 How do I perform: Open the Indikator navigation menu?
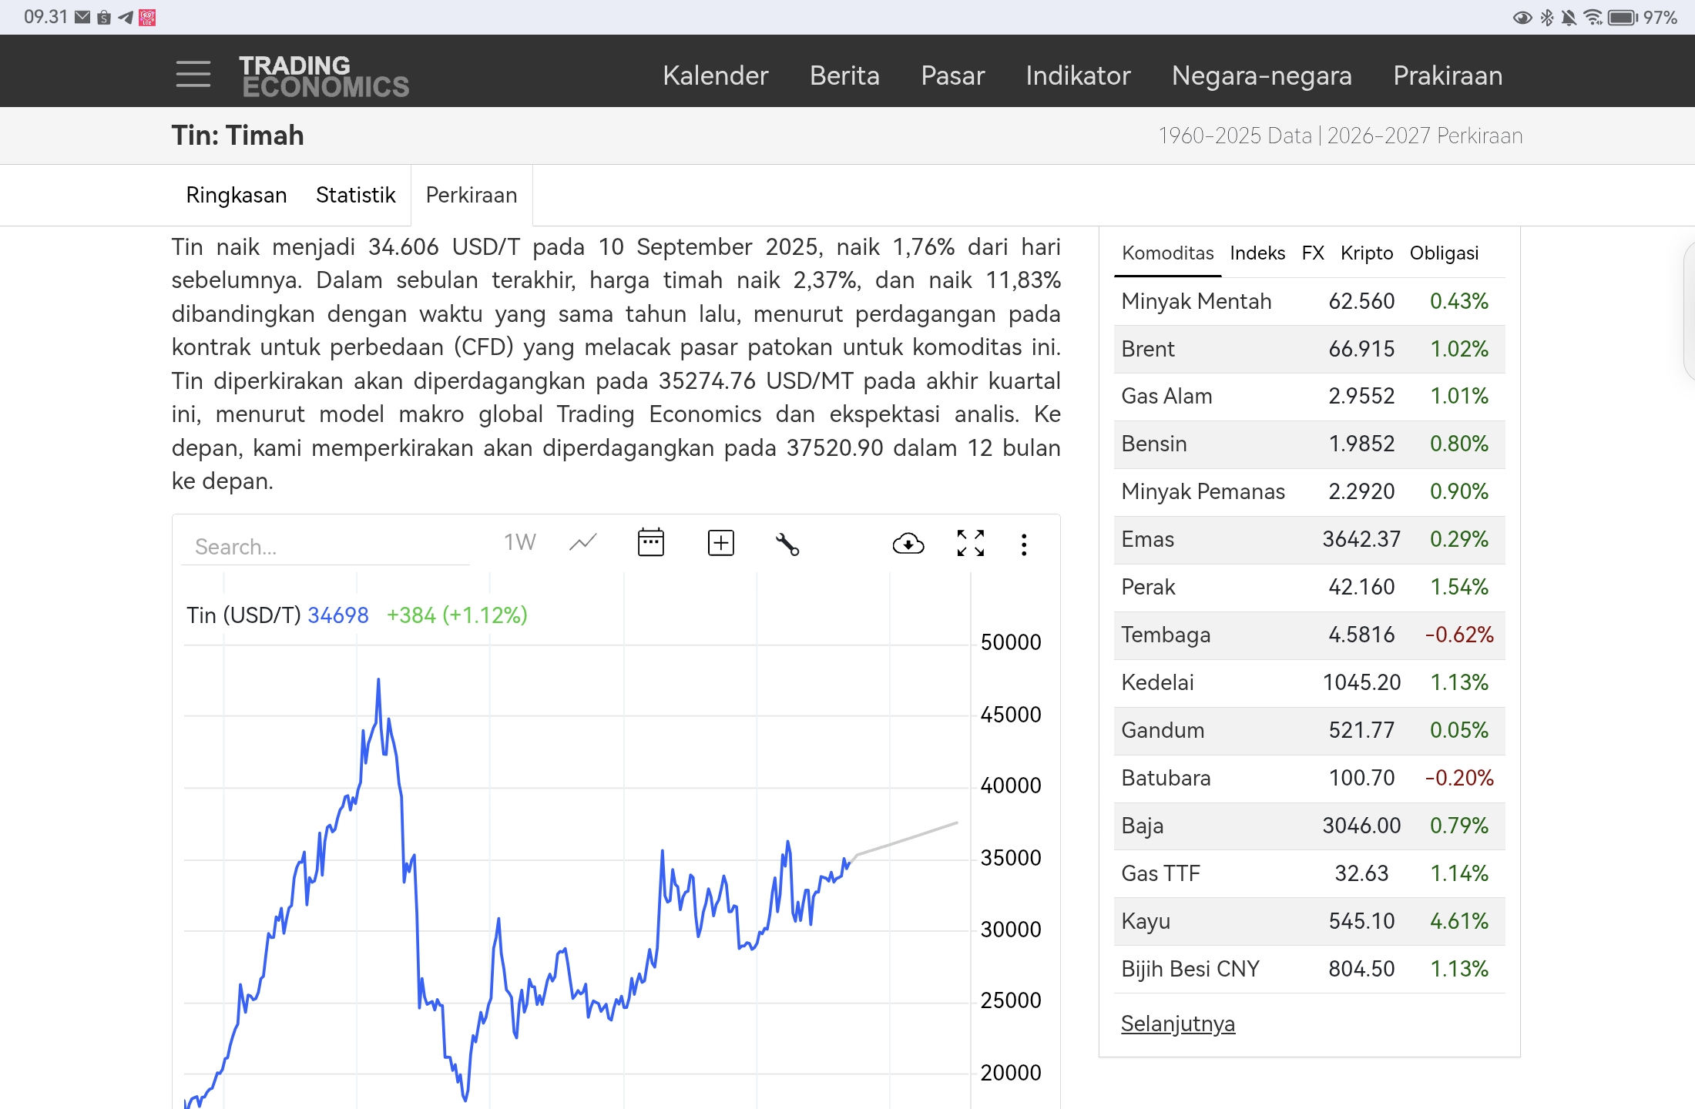1078,75
